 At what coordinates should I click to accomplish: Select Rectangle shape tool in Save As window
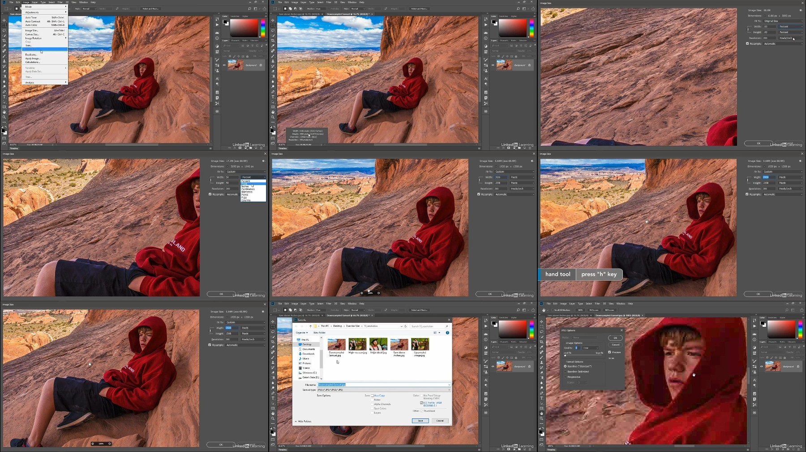click(273, 408)
